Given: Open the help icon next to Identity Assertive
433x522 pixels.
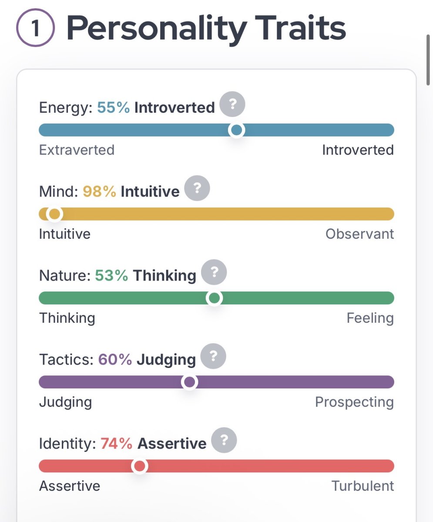Looking at the screenshot, I should click(x=224, y=441).
